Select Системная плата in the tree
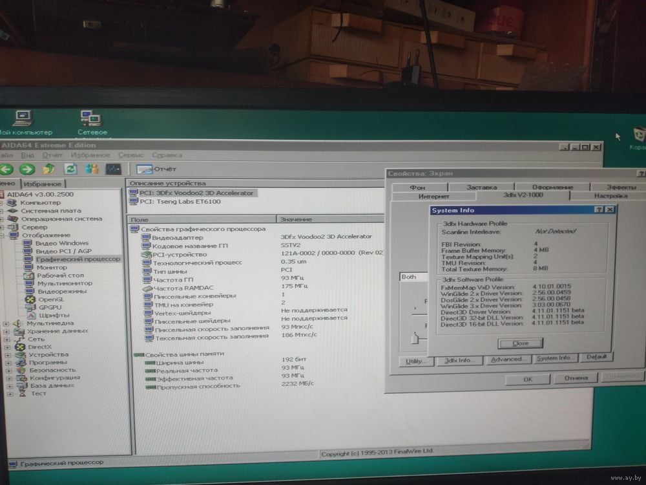 click(50, 211)
